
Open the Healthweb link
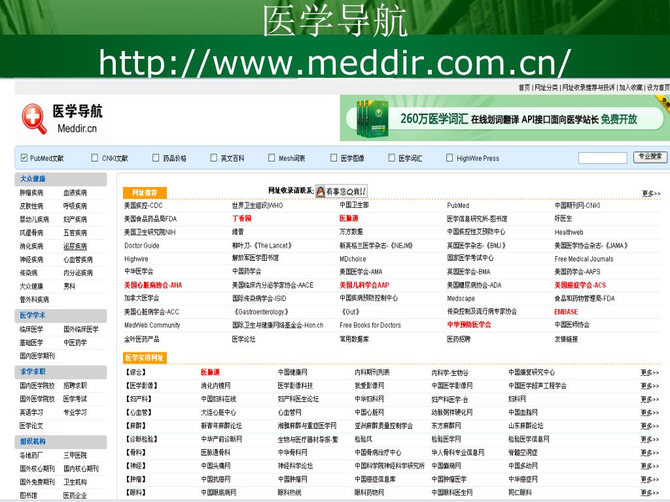tap(569, 232)
